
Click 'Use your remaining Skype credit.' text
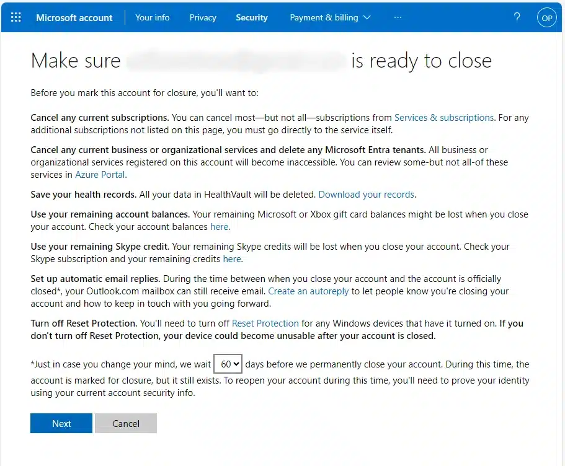(100, 247)
